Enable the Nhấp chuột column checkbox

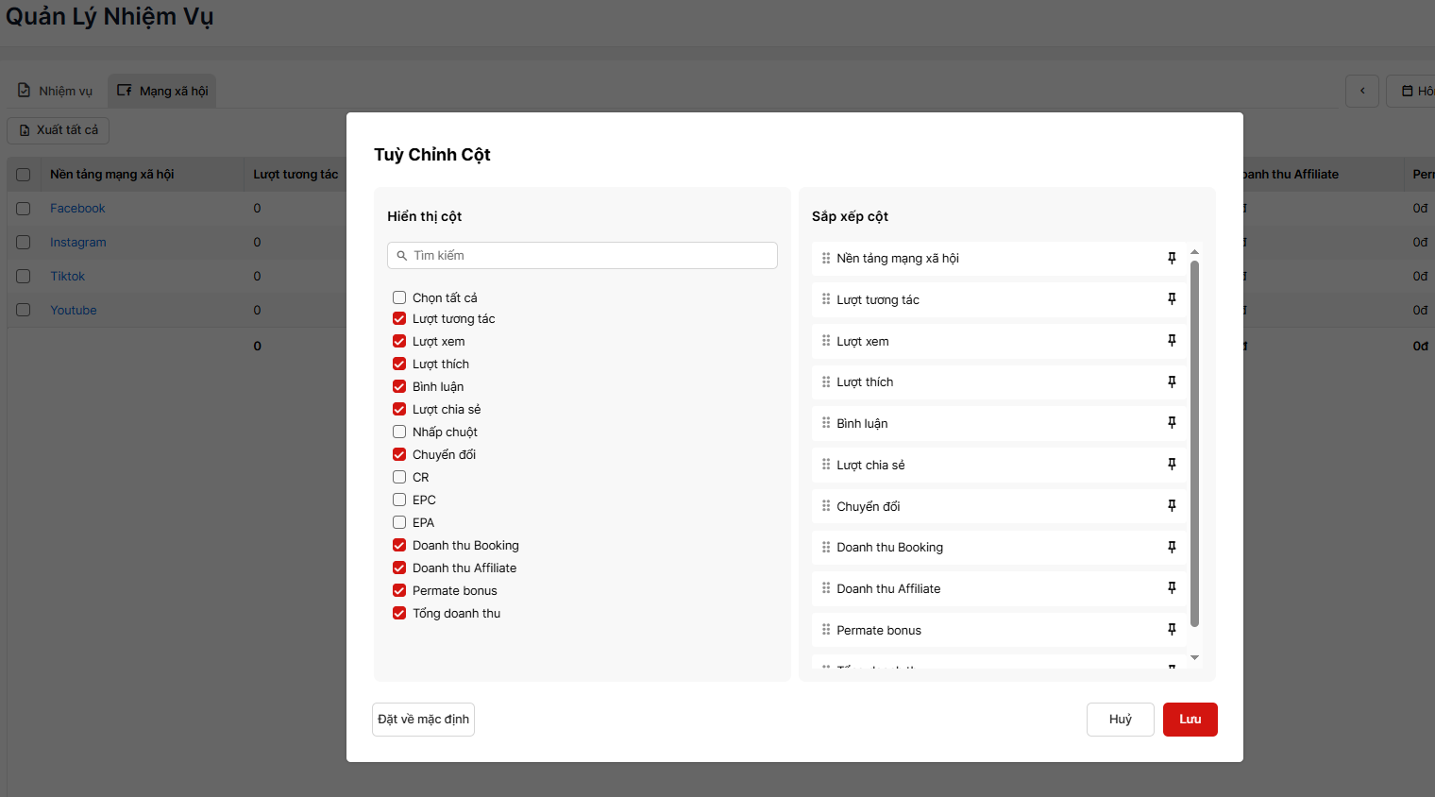(x=399, y=432)
